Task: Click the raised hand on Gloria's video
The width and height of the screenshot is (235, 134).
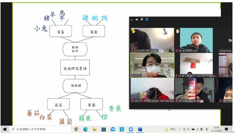Action: point(134,31)
